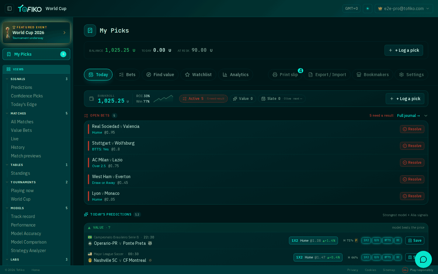Open Match previews

(26, 156)
